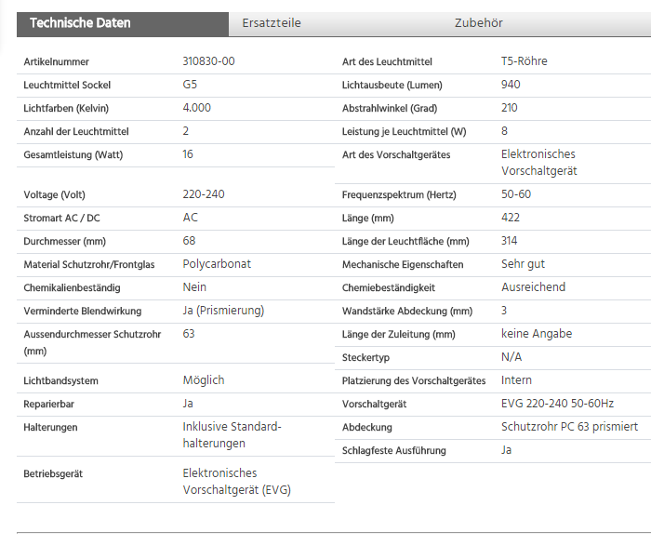Viewport: 651px width, 545px height.
Task: Select Gesamtleistung value 16
Action: (x=188, y=154)
